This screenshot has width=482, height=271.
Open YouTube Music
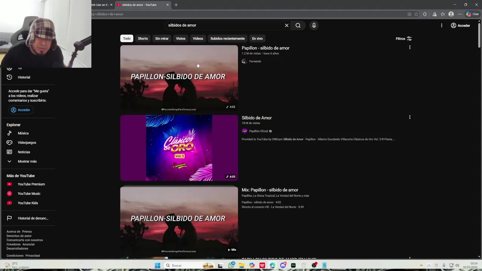tap(29, 193)
